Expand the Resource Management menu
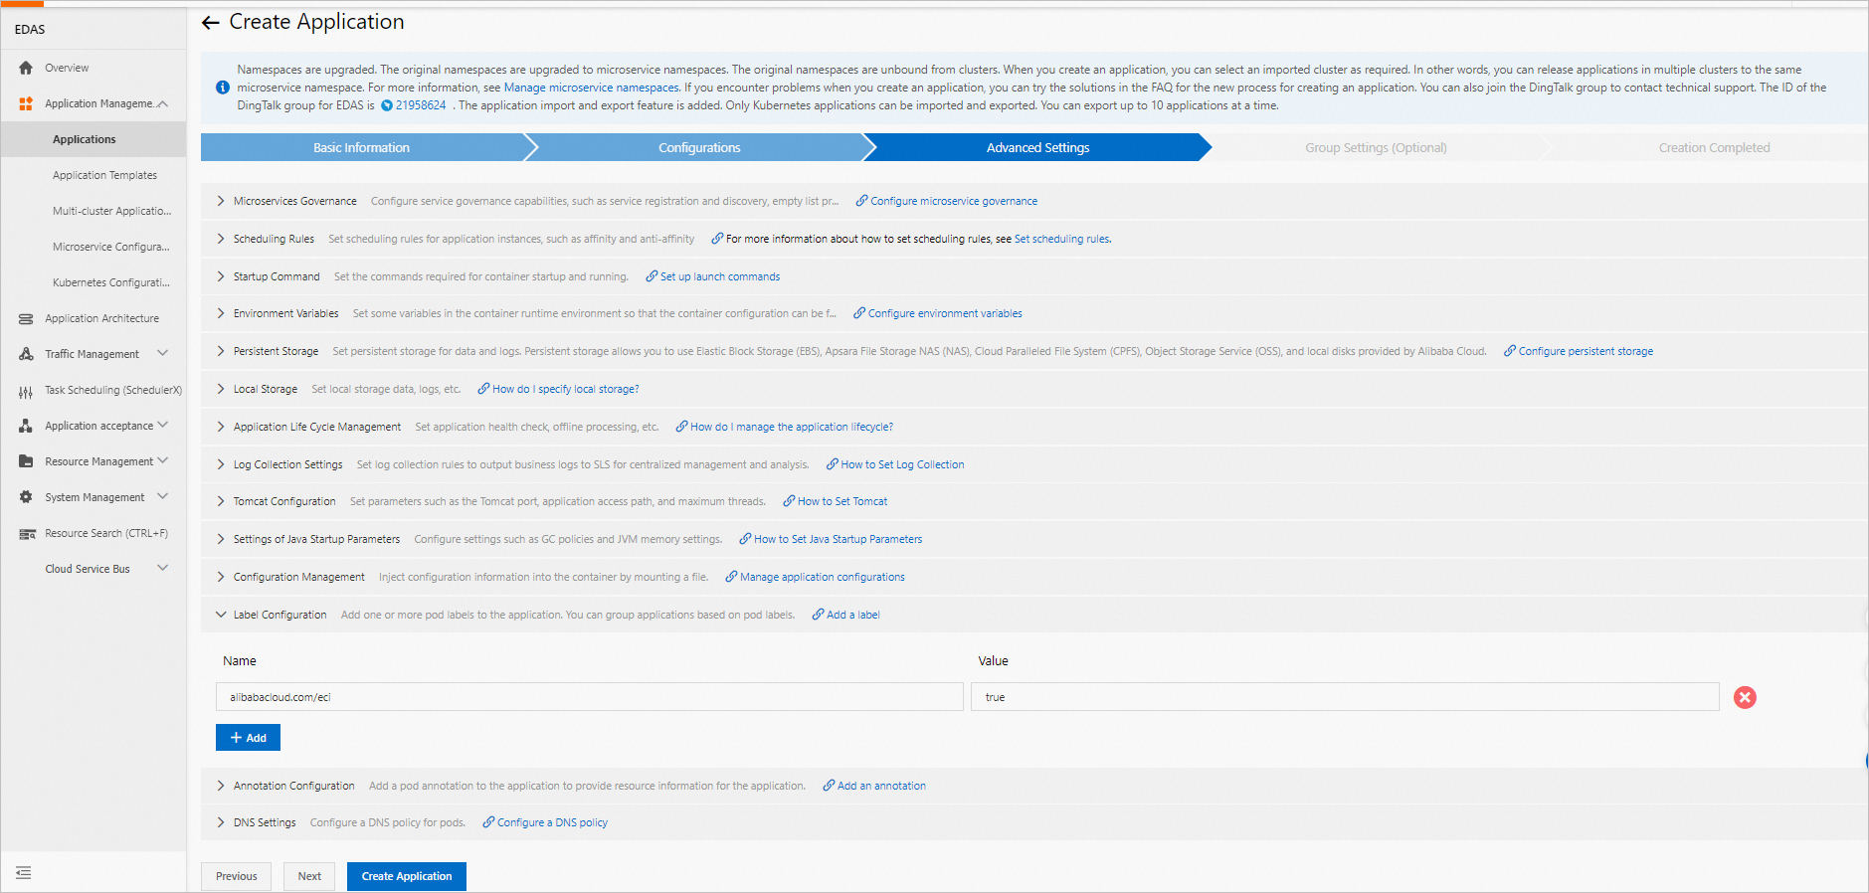The image size is (1869, 893). [163, 461]
